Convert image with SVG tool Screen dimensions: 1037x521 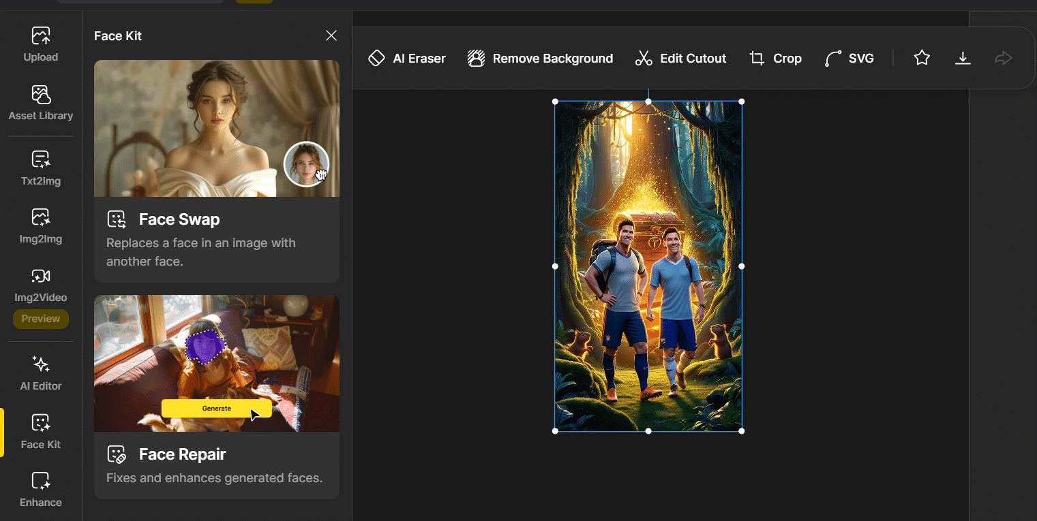[849, 59]
